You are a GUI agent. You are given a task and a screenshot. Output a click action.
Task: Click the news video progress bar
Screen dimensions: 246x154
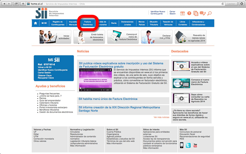coord(96,88)
